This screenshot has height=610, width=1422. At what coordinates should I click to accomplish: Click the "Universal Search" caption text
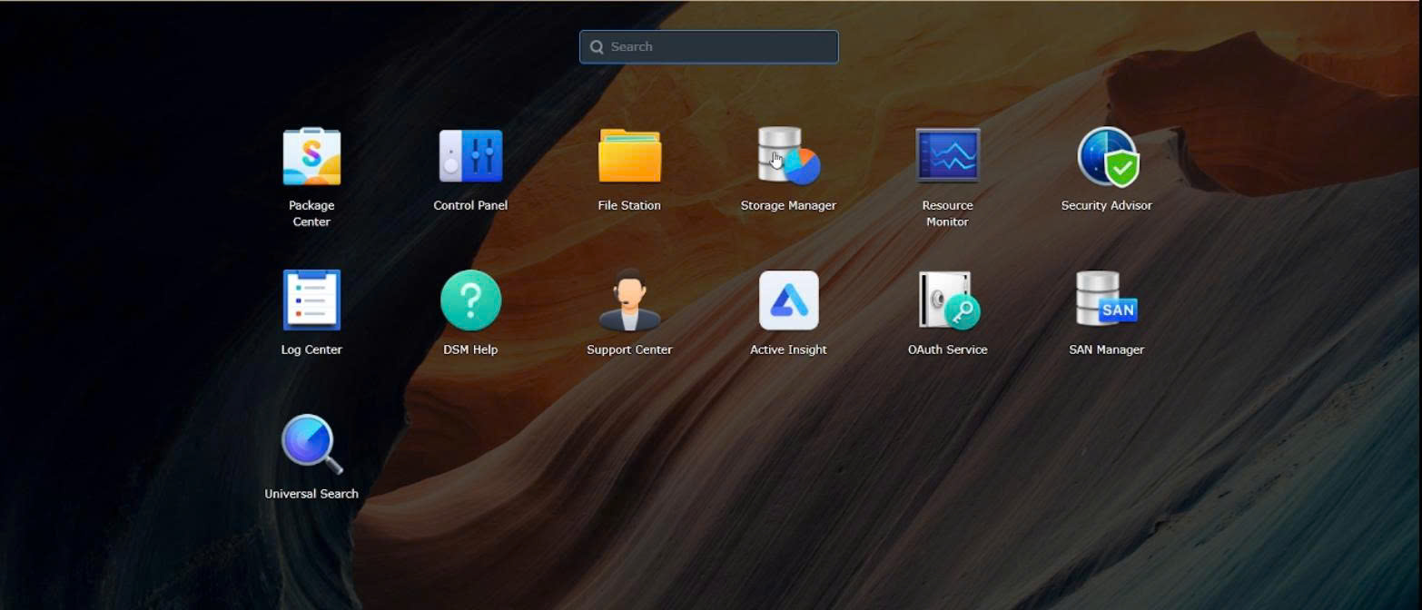[311, 494]
